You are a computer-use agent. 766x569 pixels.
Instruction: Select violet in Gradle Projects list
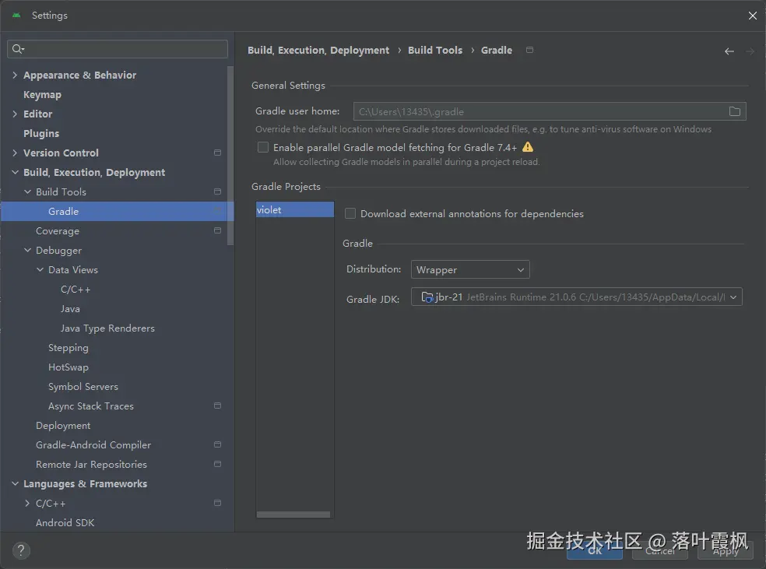tap(295, 209)
